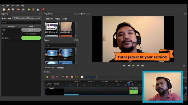Image resolution: width=188 pixels, height=105 pixels.
Task: Click the Property column header
Action: (x=11, y=27)
